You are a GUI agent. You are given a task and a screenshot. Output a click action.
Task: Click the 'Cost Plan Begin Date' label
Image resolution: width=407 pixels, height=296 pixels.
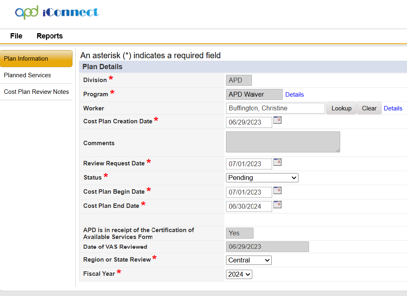pos(114,192)
